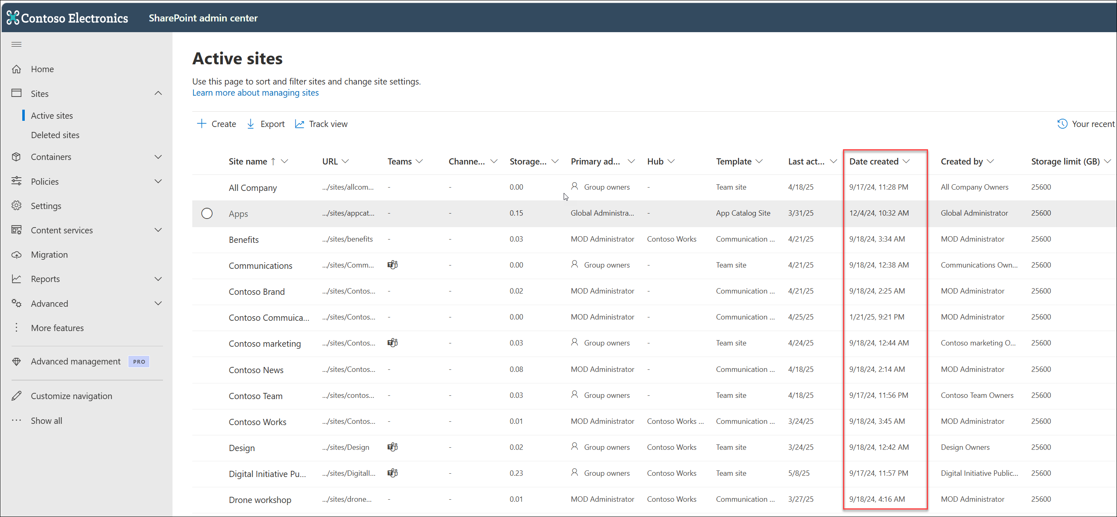
Task: Open Active sites in navigation
Action: pyautogui.click(x=52, y=116)
